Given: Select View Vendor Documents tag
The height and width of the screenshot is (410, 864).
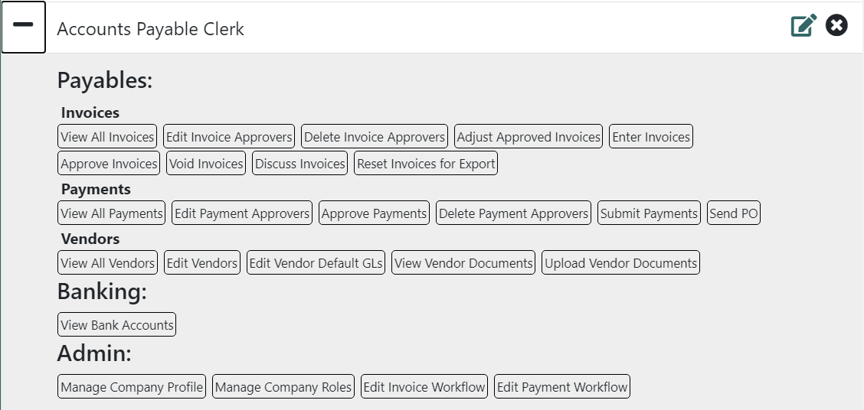Looking at the screenshot, I should tap(463, 262).
